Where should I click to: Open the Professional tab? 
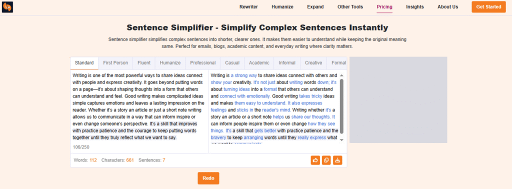(x=203, y=63)
